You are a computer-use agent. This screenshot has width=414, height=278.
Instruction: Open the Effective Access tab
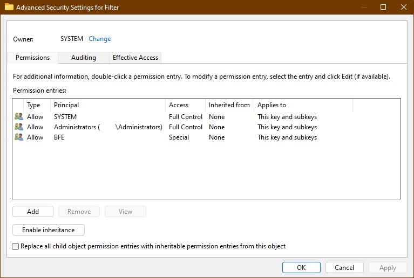pos(135,58)
